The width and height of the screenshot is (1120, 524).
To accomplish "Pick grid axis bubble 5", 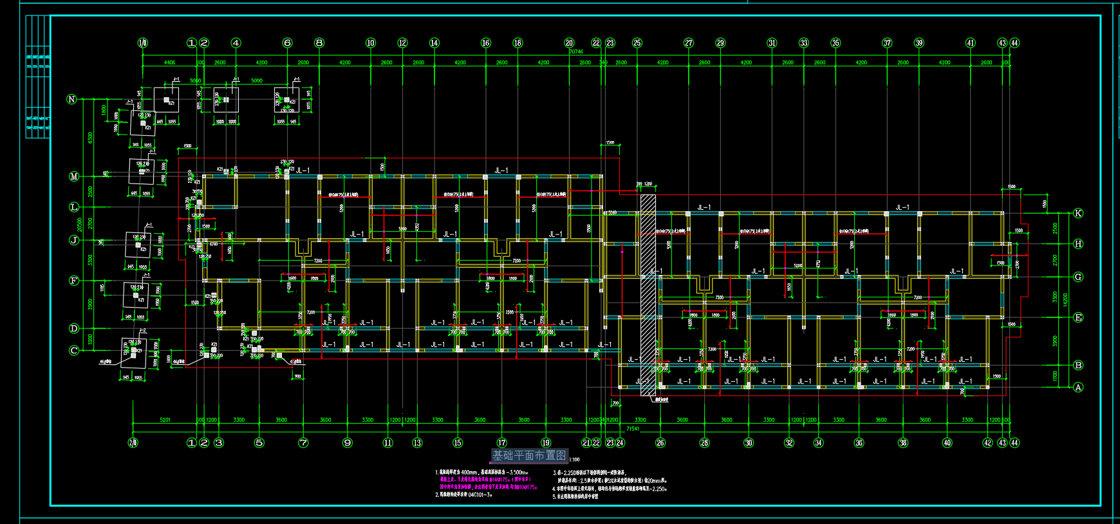I will (x=259, y=443).
